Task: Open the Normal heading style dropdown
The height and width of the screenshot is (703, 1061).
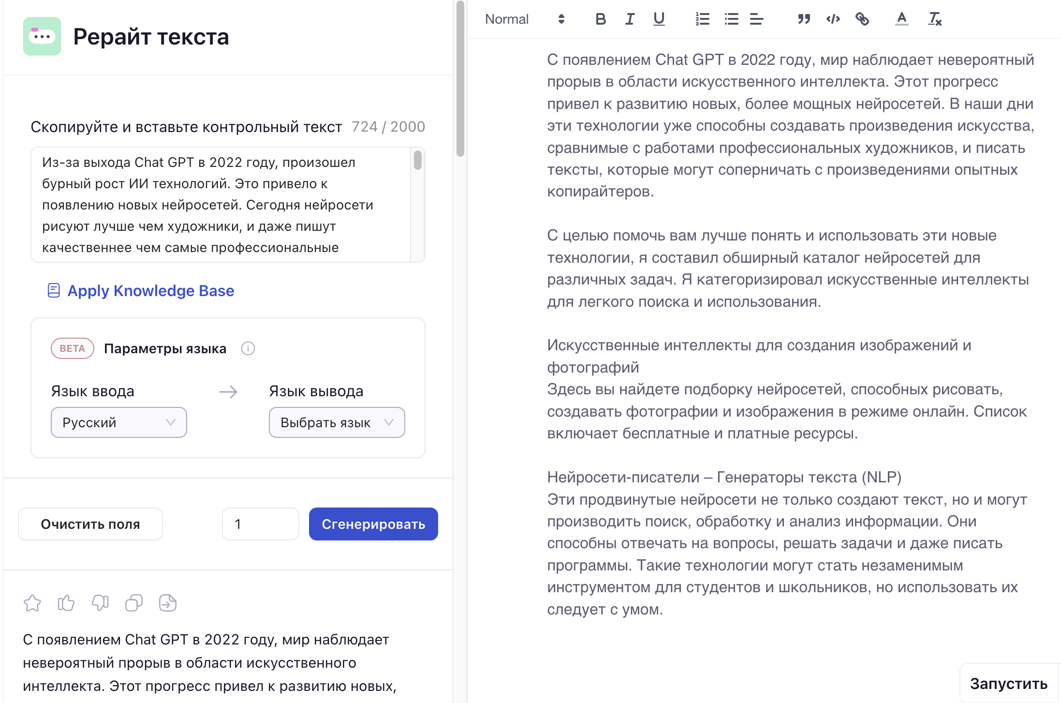Action: point(525,19)
